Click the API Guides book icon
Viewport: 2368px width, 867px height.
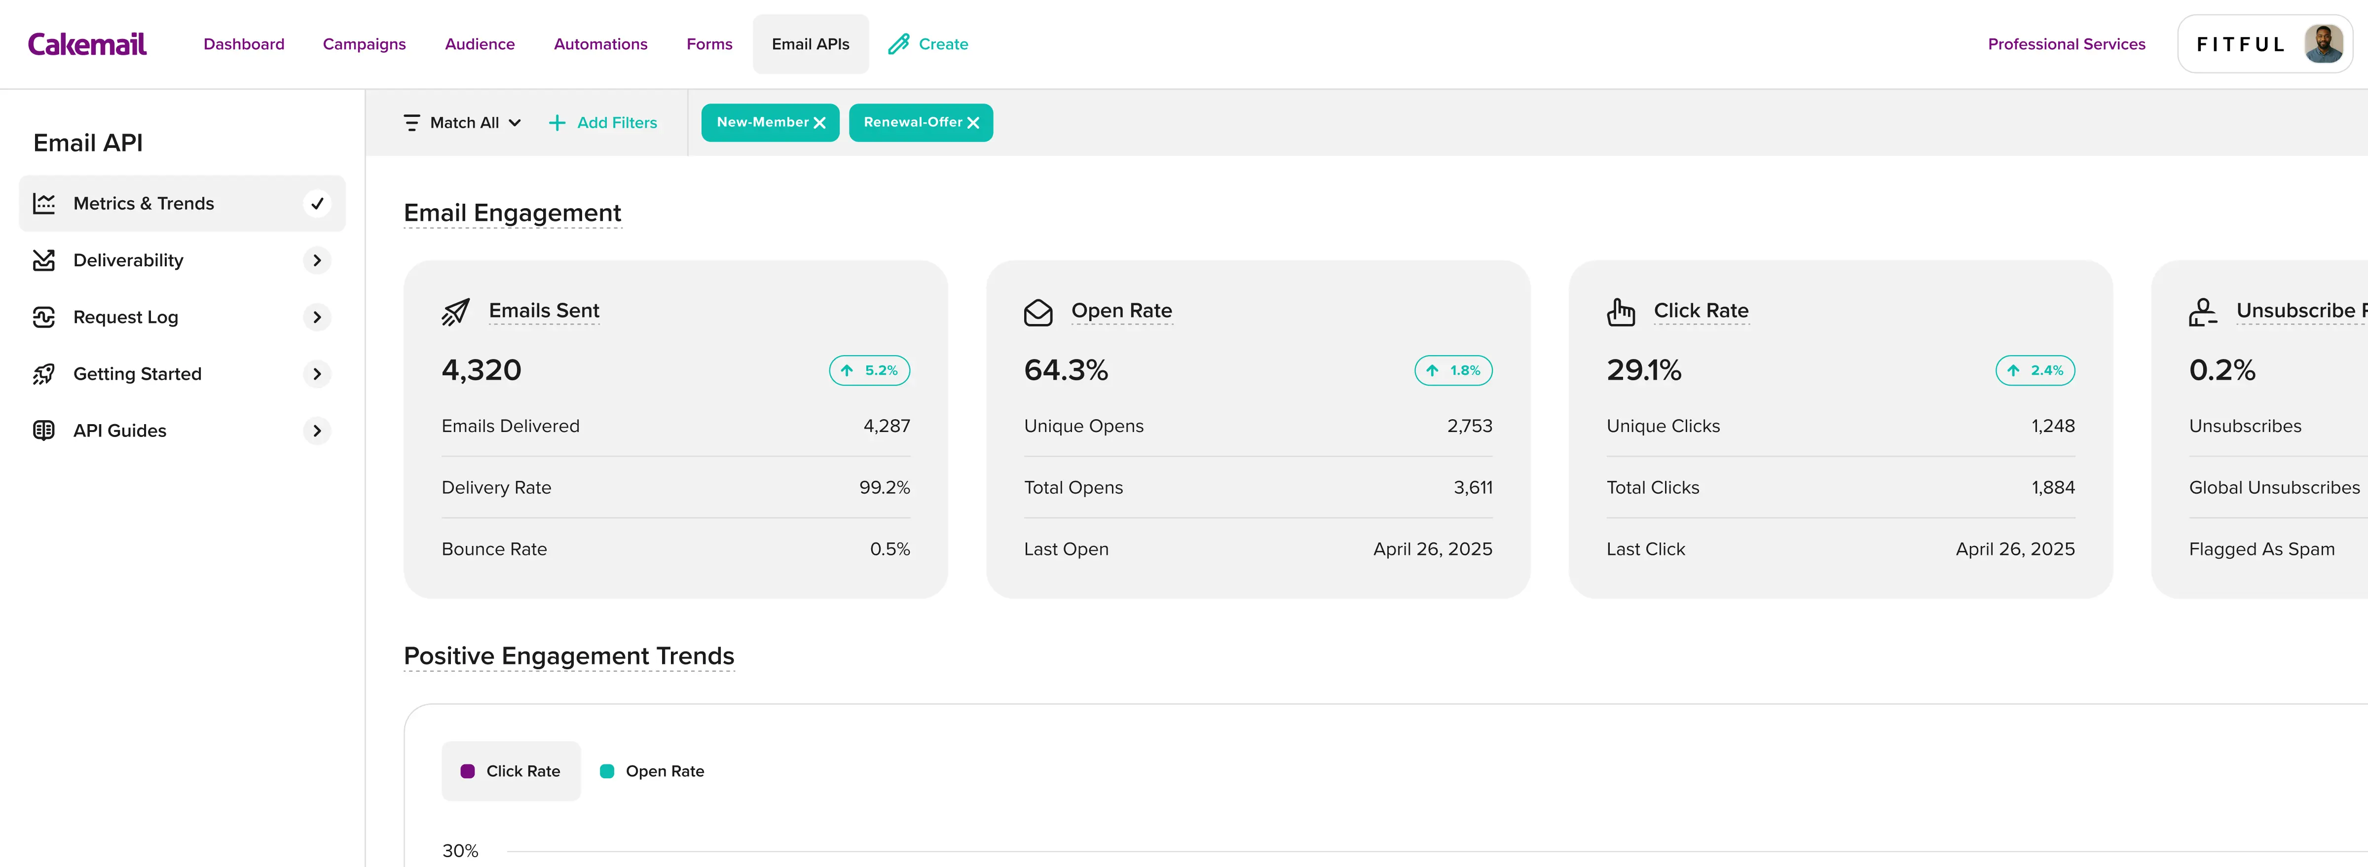click(x=44, y=430)
